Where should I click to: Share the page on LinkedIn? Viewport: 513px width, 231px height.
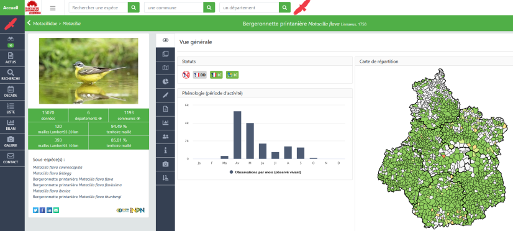tap(50, 210)
